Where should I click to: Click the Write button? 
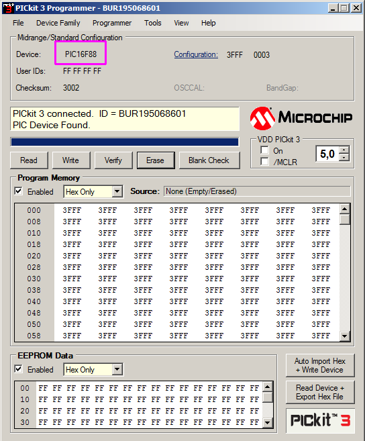(71, 160)
